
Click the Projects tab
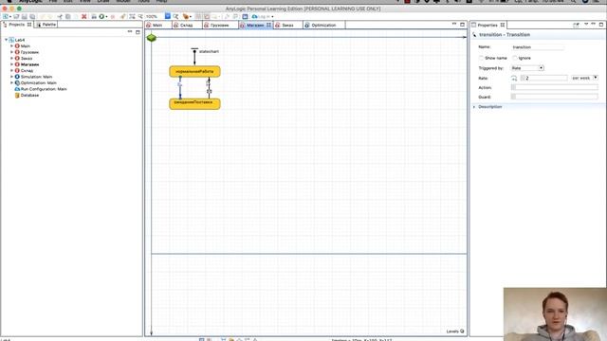pyautogui.click(x=17, y=25)
